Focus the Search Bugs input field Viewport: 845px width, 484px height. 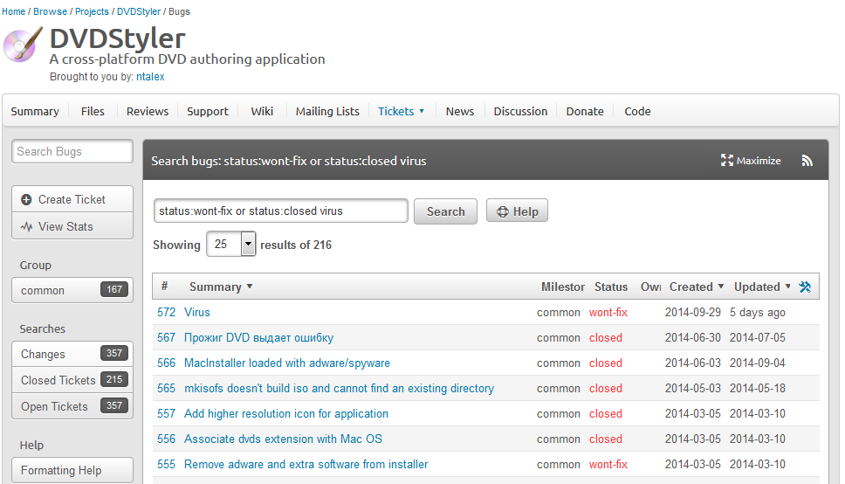[72, 151]
